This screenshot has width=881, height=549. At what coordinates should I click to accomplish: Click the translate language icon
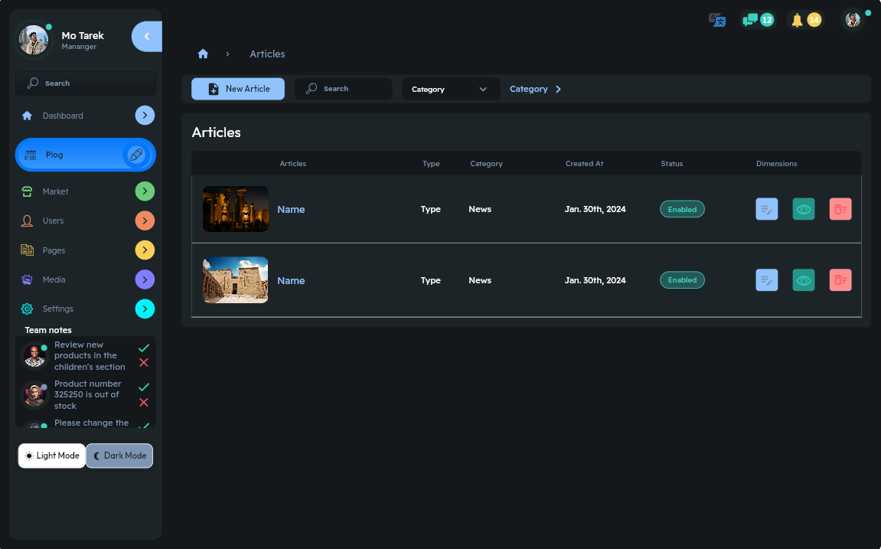(717, 20)
